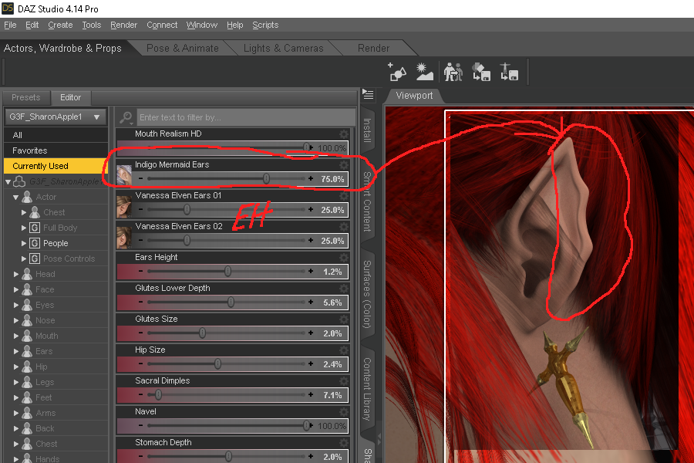The height and width of the screenshot is (463, 694).
Task: Select the Feet tree item
Action: [x=43, y=397]
